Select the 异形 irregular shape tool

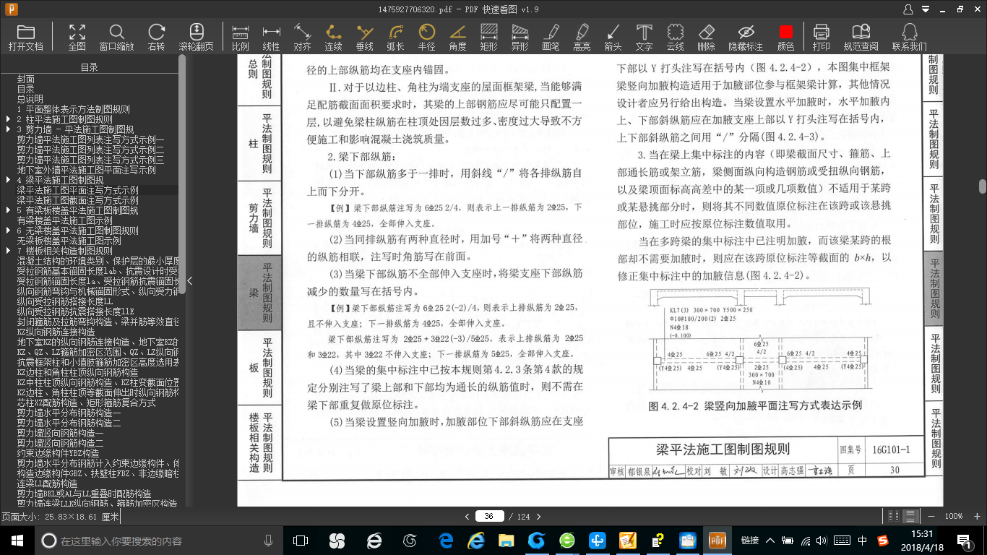click(x=520, y=37)
